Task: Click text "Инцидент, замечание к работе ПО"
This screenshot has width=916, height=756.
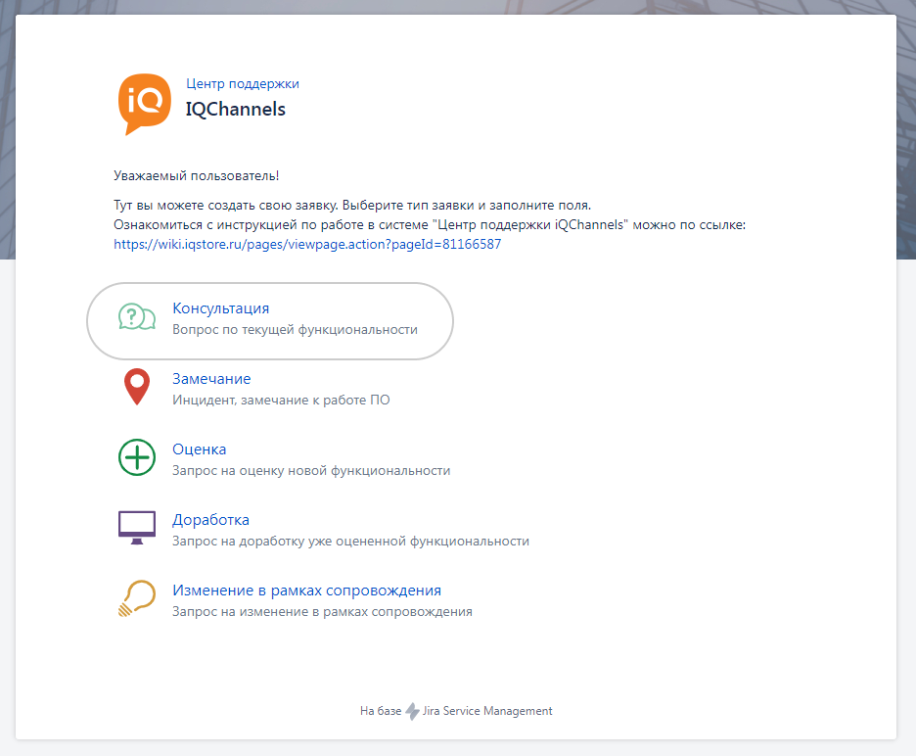Action: 281,400
